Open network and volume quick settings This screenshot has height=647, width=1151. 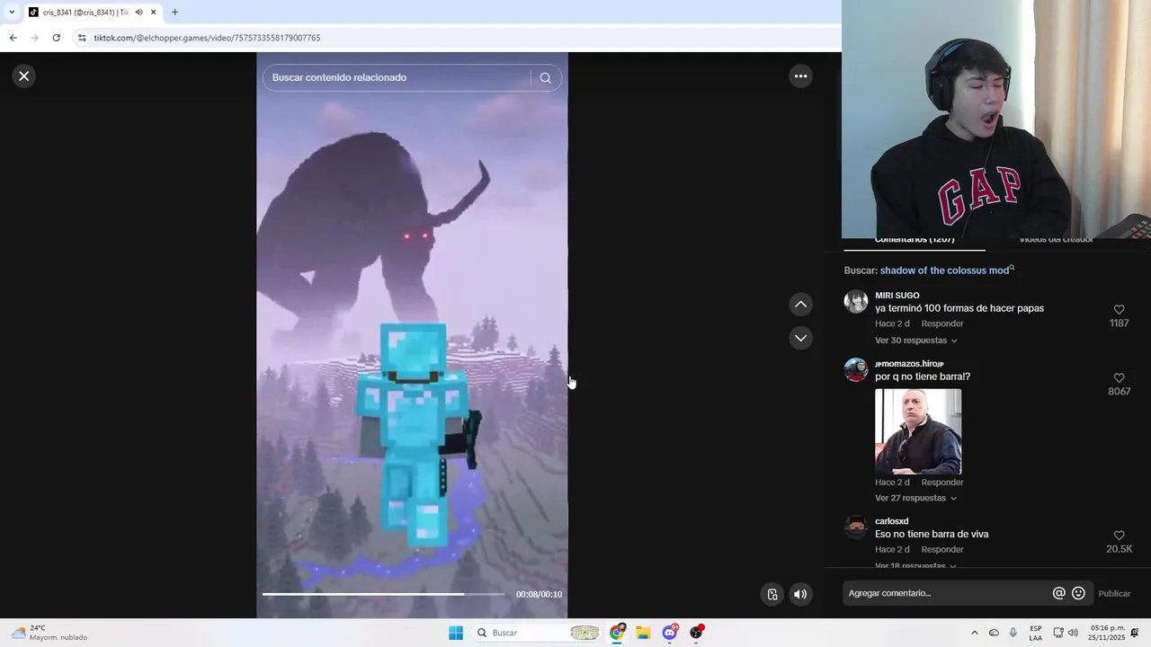coord(1066,633)
